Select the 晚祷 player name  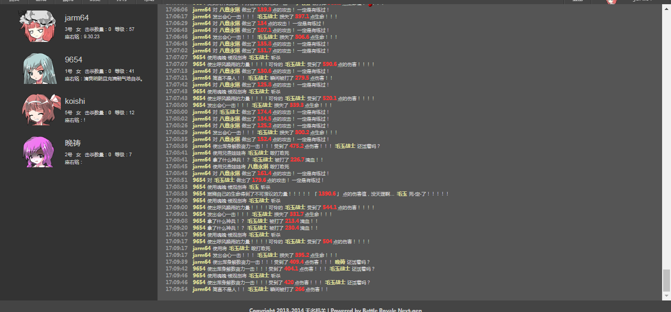[72, 143]
